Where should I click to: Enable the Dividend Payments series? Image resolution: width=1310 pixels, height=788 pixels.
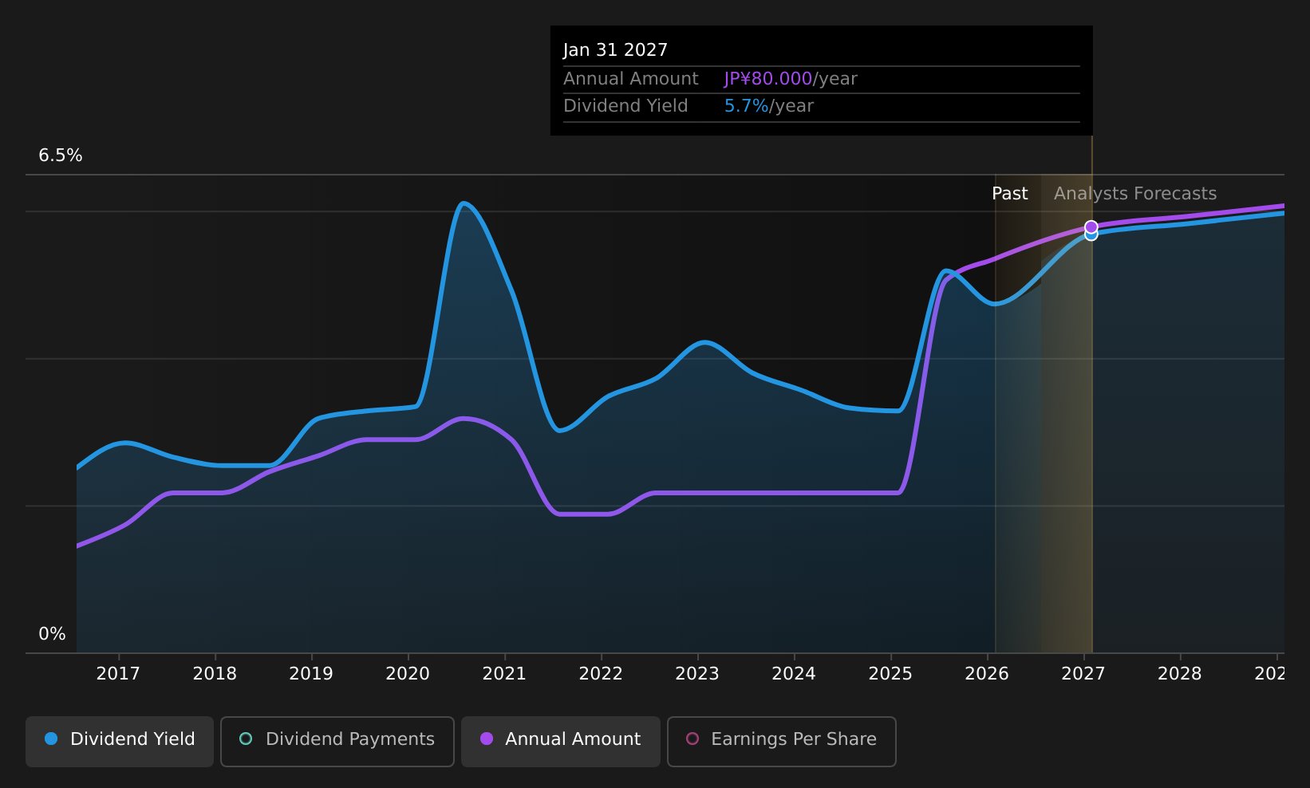tap(337, 741)
